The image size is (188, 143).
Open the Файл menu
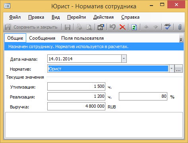click(x=15, y=17)
